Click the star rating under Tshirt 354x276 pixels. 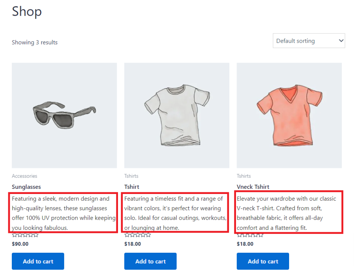(138, 235)
